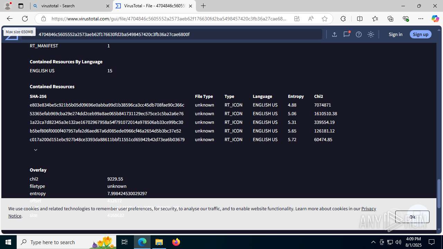443x249 pixels.
Task: Toggle Split screen view
Action: (360, 19)
